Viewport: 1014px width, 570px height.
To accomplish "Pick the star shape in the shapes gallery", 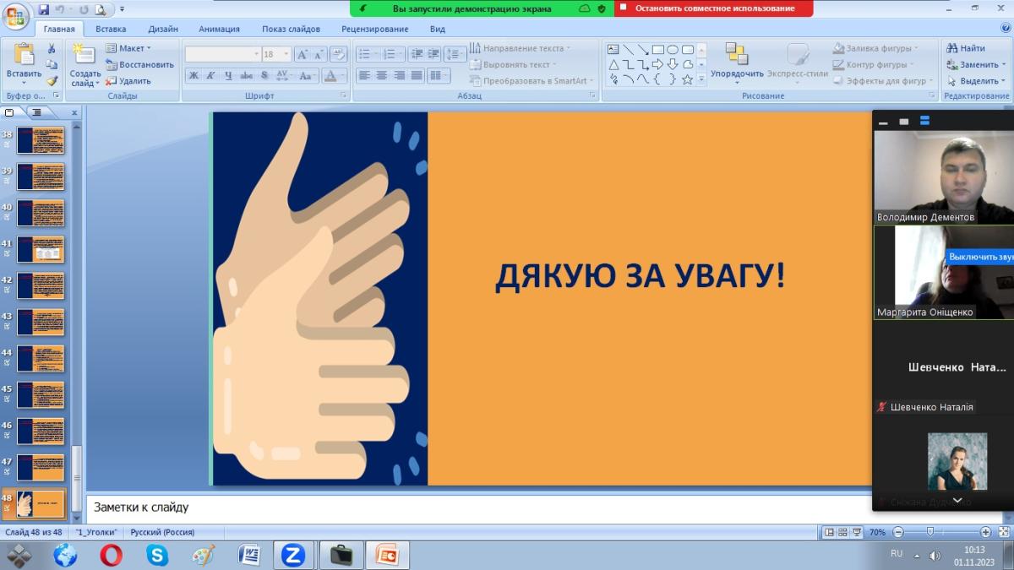I will pos(688,79).
